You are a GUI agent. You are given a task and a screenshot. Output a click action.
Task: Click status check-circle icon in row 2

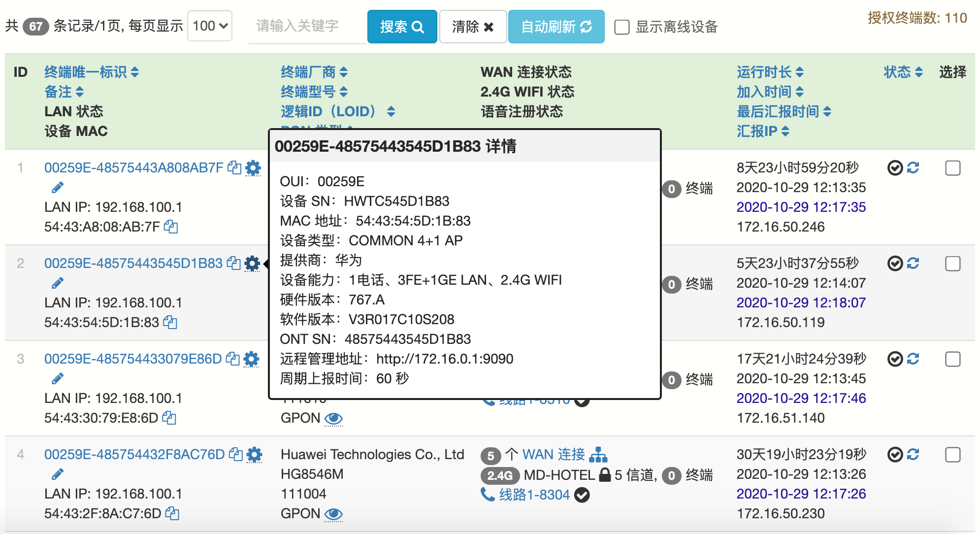pos(895,264)
